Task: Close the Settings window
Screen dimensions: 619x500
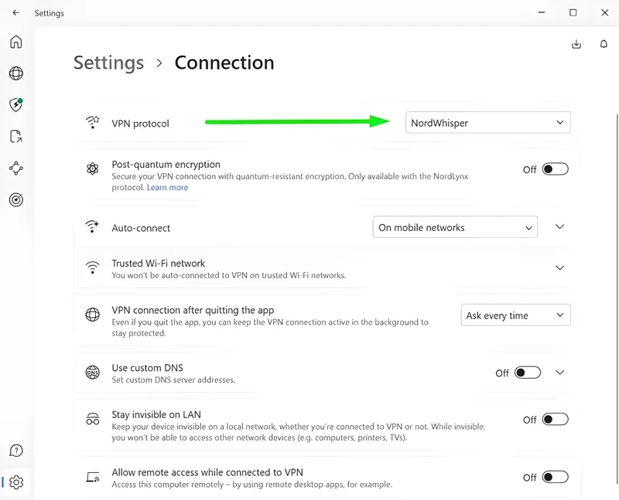Action: (604, 12)
